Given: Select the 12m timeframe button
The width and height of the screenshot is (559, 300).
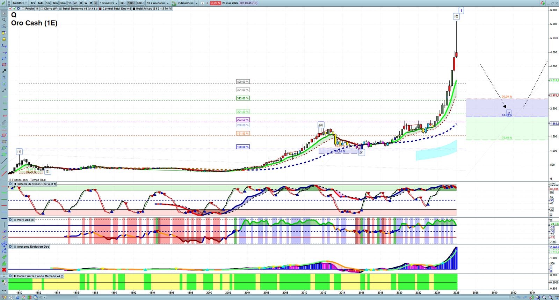Looking at the screenshot, I should coord(55,3).
